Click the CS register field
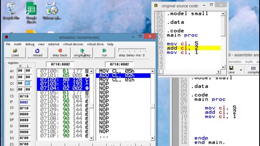Screen dimensions: 260x146 tap(24, 96)
